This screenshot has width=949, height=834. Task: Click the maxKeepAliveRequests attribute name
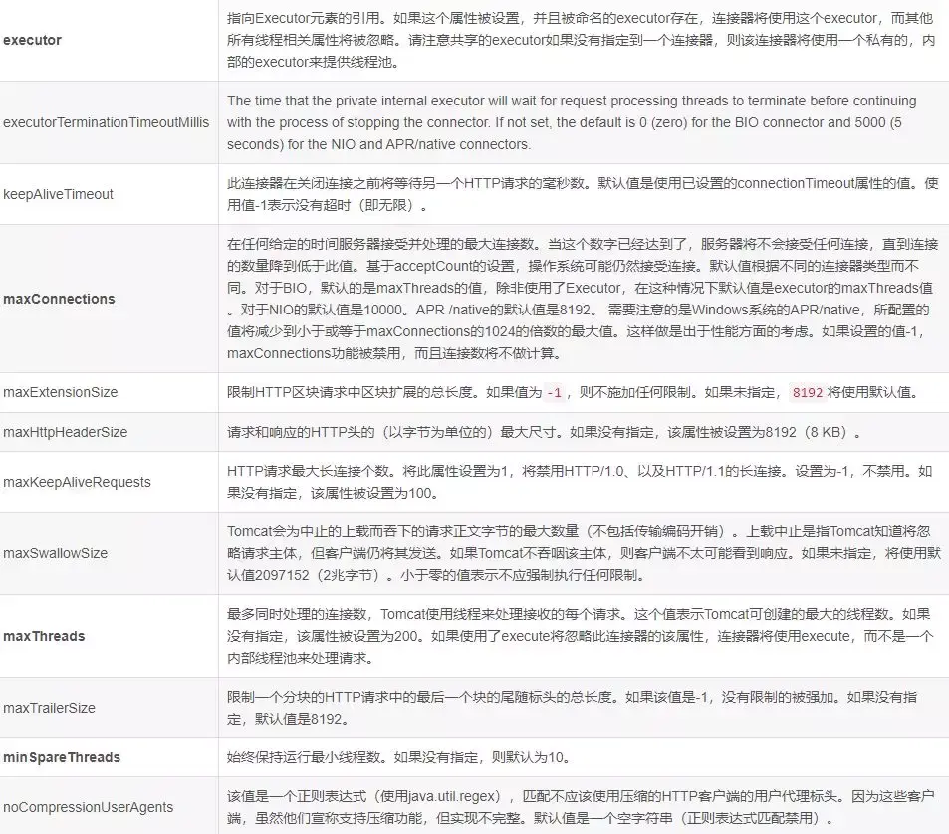[x=77, y=482]
